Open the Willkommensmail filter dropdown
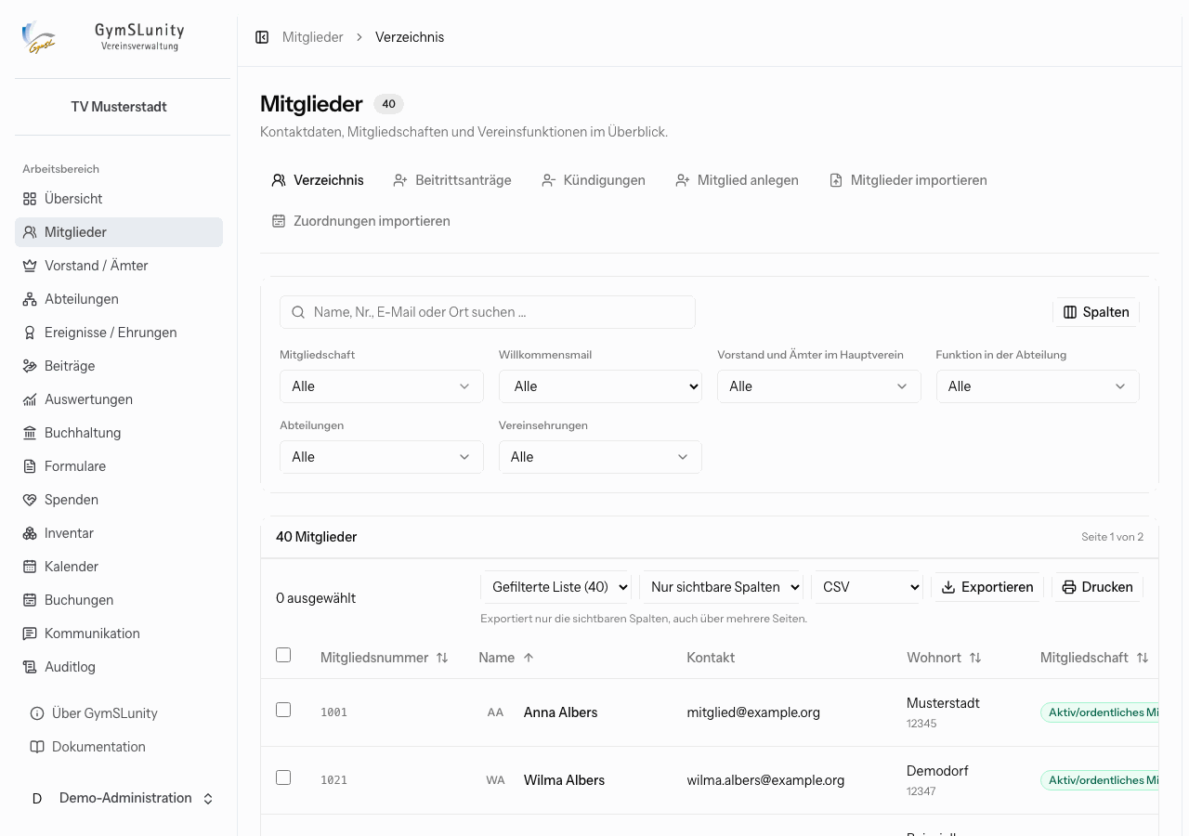 pyautogui.click(x=600, y=386)
